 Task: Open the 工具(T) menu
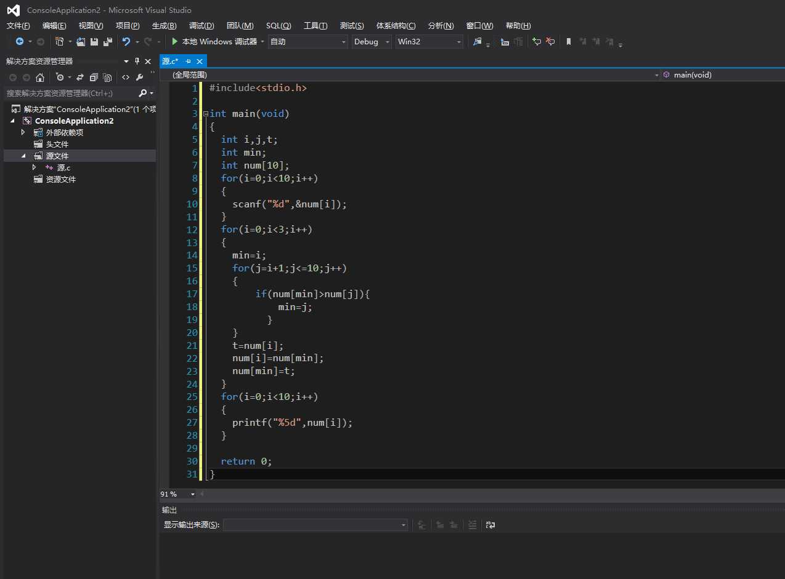[x=315, y=26]
